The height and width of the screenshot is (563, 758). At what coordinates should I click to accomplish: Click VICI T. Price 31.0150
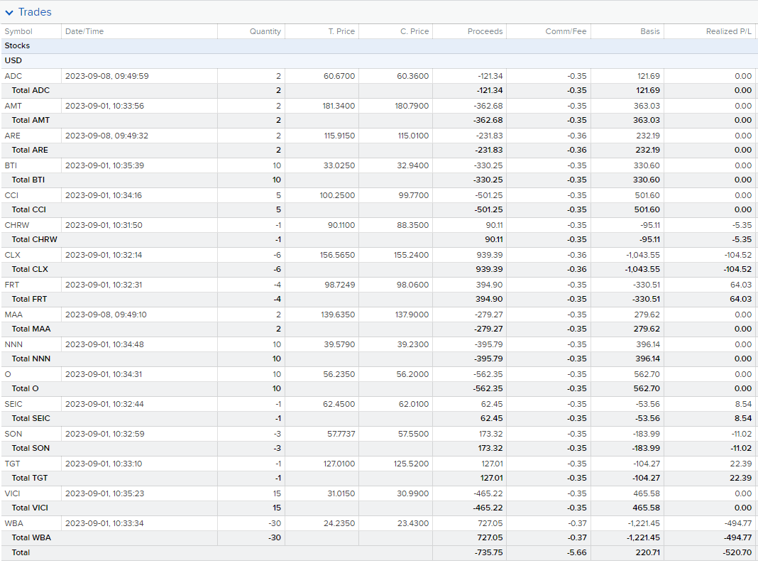(x=341, y=494)
